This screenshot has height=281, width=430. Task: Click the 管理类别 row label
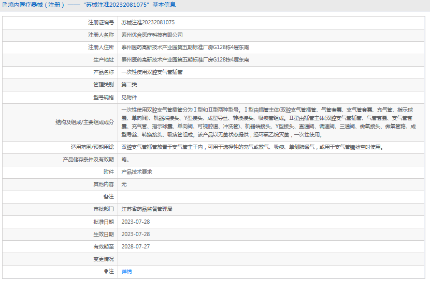[x=104, y=85]
